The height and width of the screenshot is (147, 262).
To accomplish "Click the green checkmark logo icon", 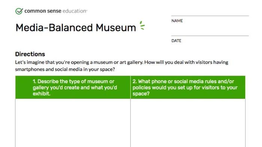I will [19, 11].
